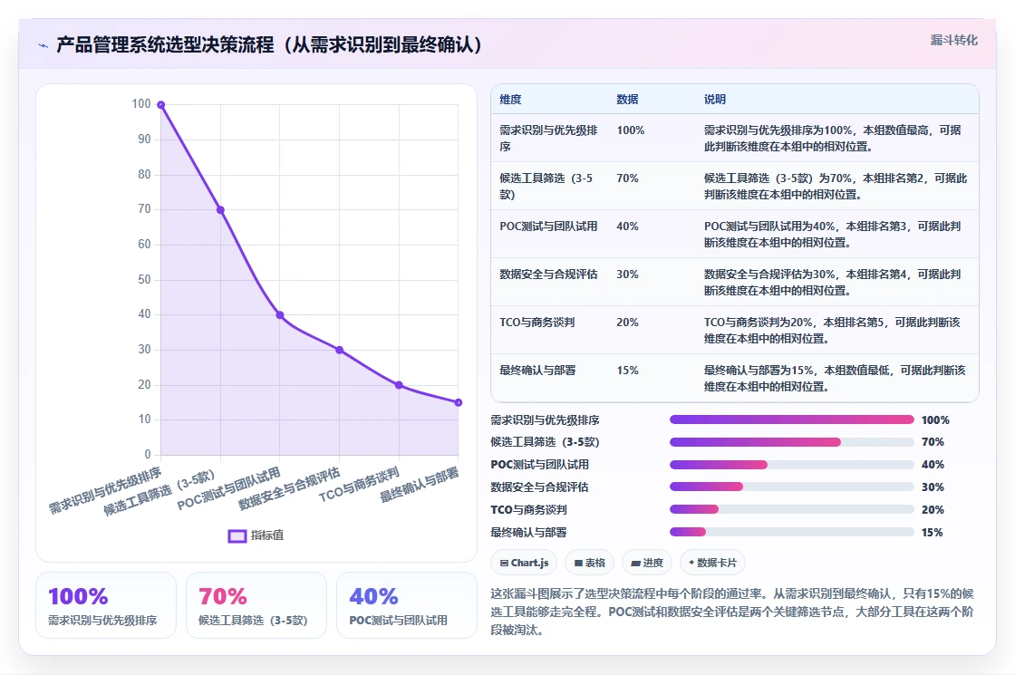Click the TCO与商务谈判 20% progress bar
Screen dimensions: 1015x675
[x=792, y=509]
